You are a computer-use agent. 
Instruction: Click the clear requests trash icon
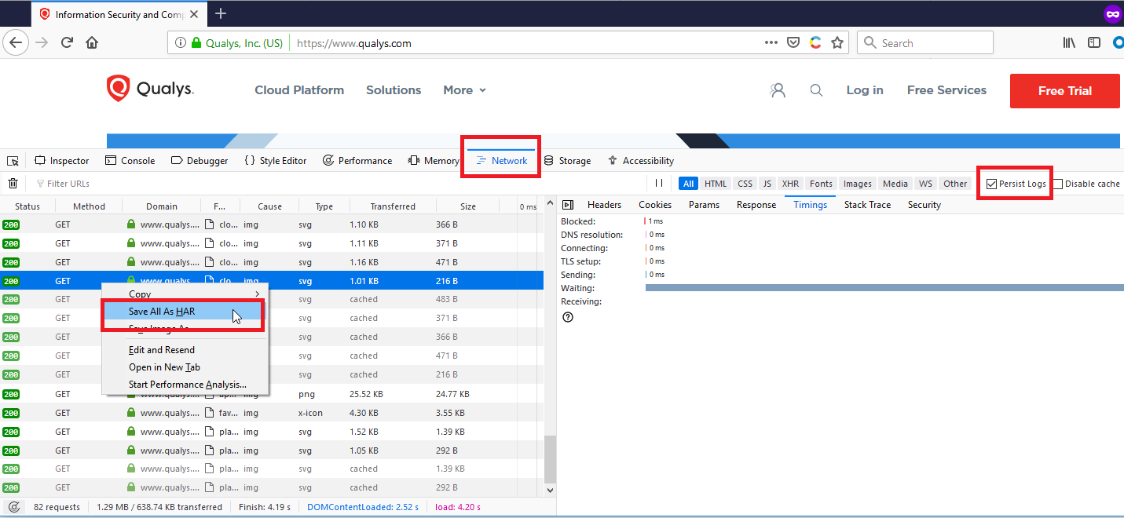click(x=13, y=183)
